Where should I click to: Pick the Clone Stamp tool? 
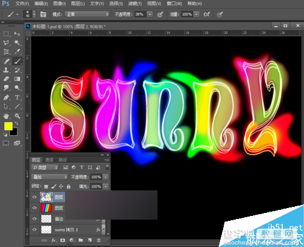[6, 70]
